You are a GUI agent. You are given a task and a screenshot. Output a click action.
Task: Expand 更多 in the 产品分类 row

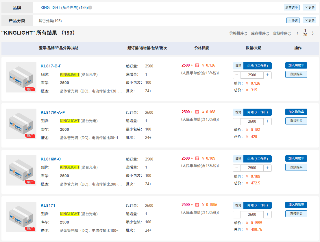(x=309, y=20)
